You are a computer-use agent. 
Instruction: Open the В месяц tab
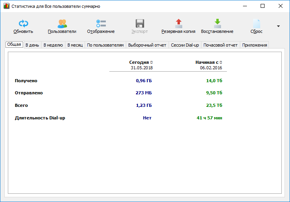tap(75, 45)
